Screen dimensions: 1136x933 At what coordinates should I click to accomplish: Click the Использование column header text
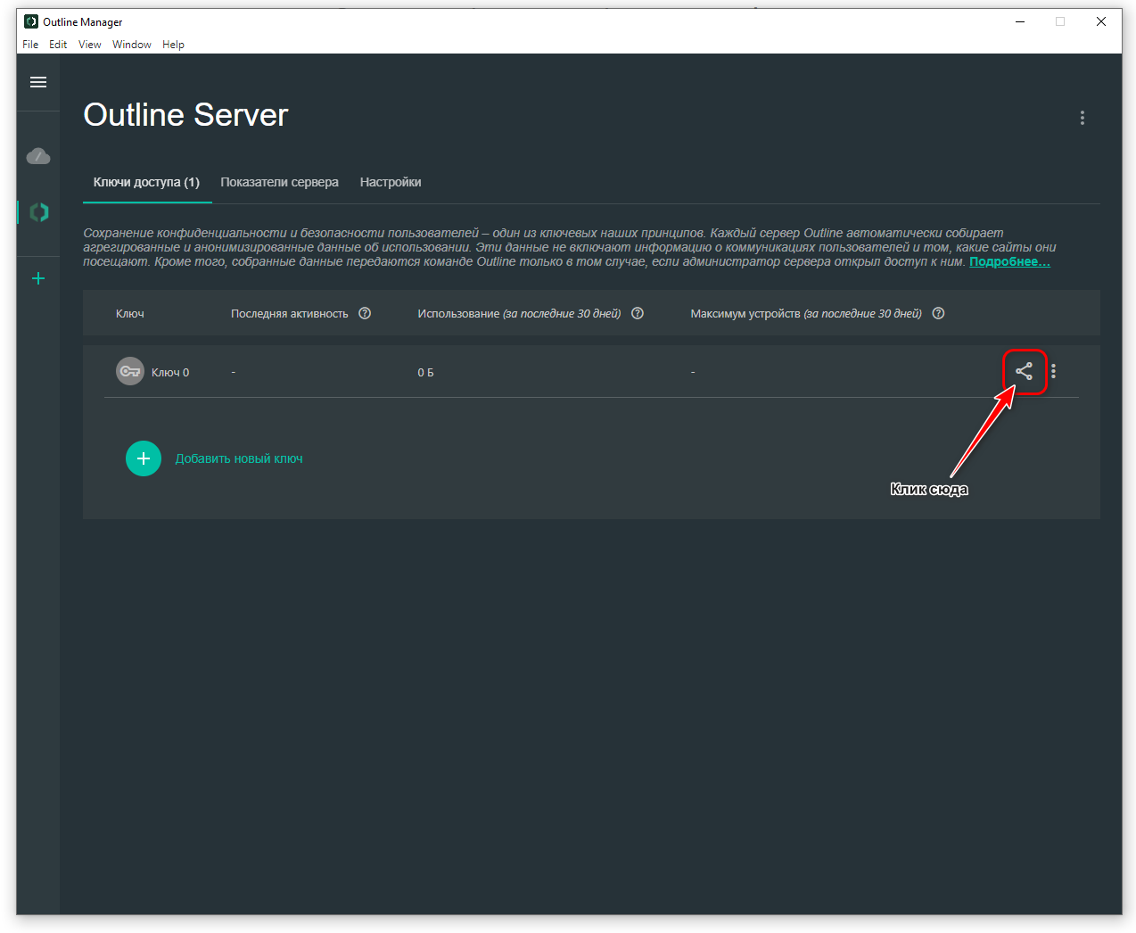click(519, 313)
